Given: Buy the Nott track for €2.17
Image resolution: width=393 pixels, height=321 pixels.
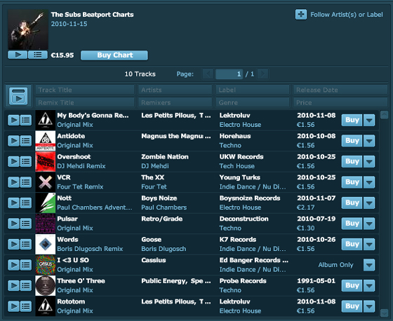Looking at the screenshot, I should coord(352,203).
